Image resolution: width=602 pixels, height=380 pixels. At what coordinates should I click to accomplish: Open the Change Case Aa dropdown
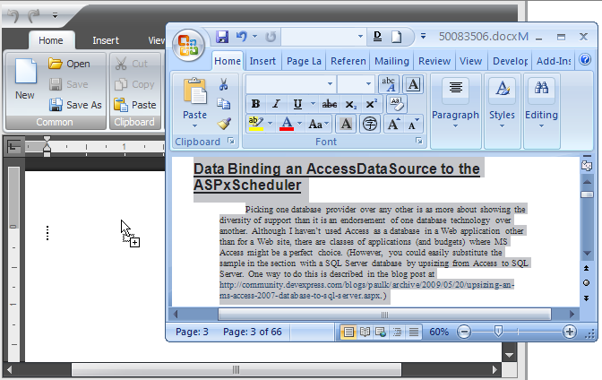(319, 124)
